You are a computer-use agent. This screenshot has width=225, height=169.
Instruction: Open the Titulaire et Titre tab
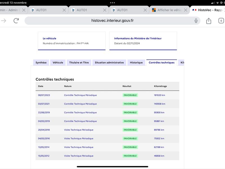coord(79,63)
